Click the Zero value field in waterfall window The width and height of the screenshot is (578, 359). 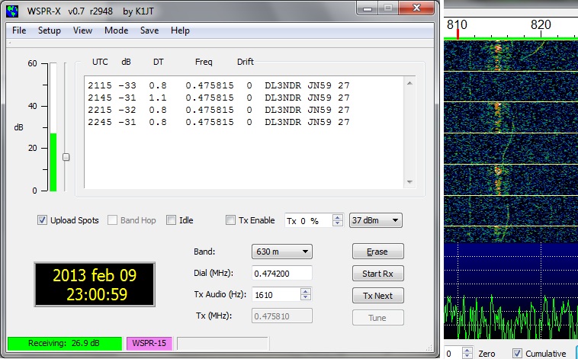click(x=453, y=353)
